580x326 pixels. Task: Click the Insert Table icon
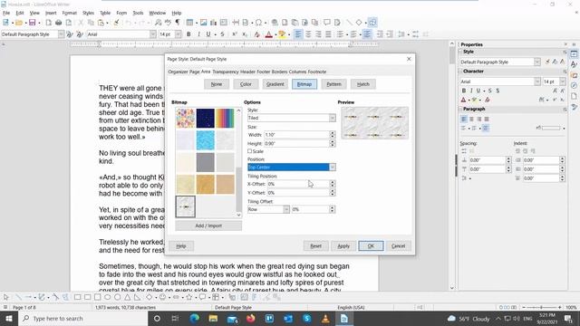189,23
